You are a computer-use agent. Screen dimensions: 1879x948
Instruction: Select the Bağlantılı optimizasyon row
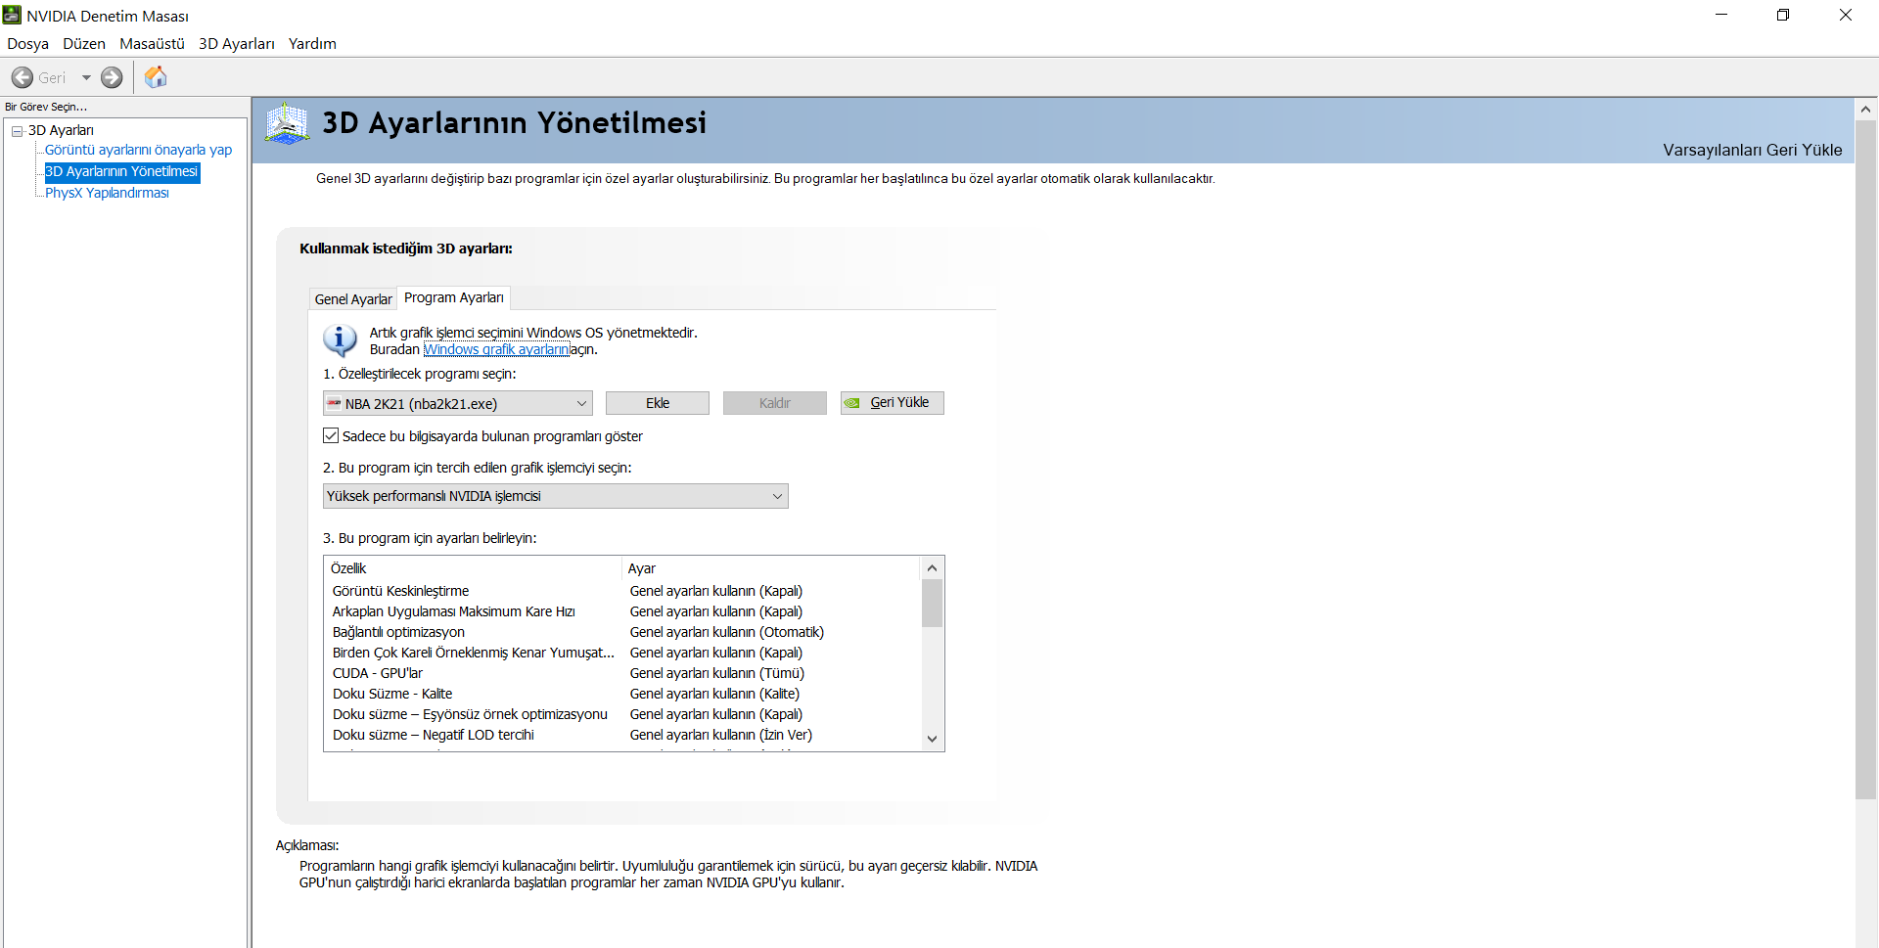click(622, 632)
